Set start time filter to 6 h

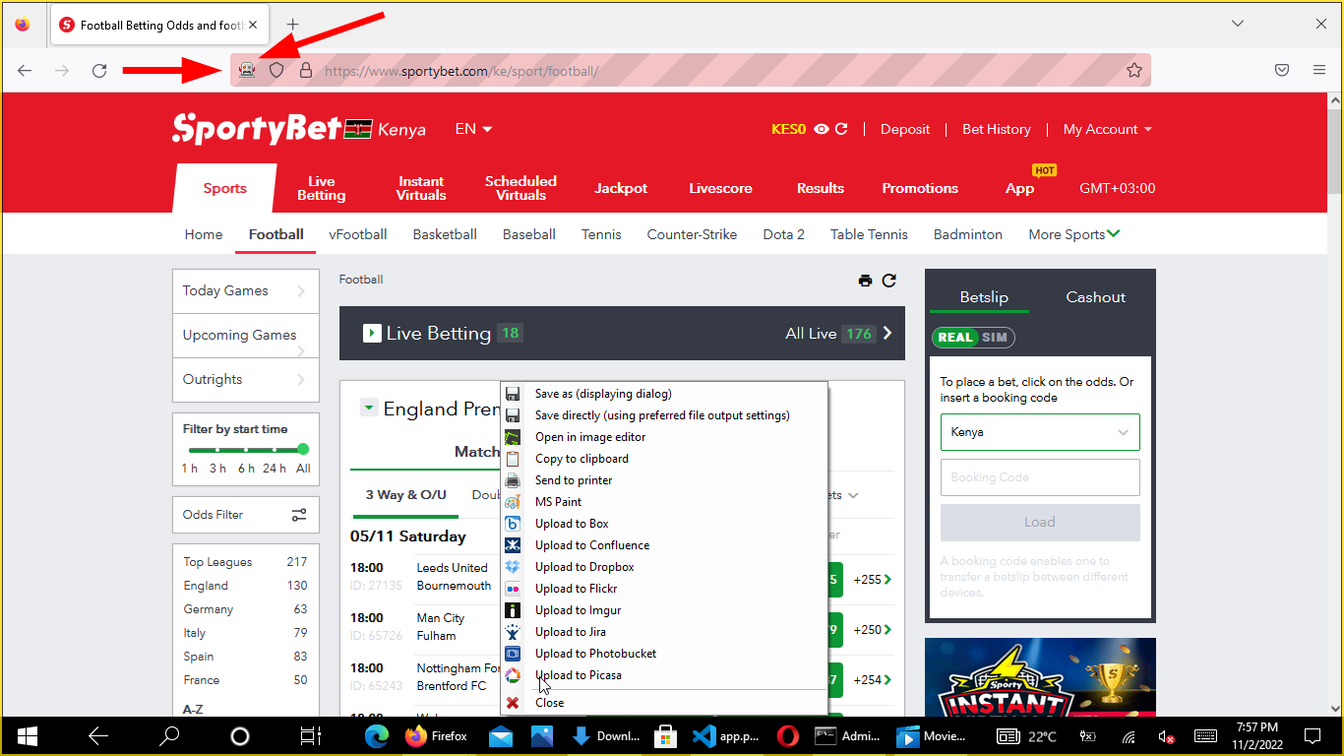(x=246, y=468)
